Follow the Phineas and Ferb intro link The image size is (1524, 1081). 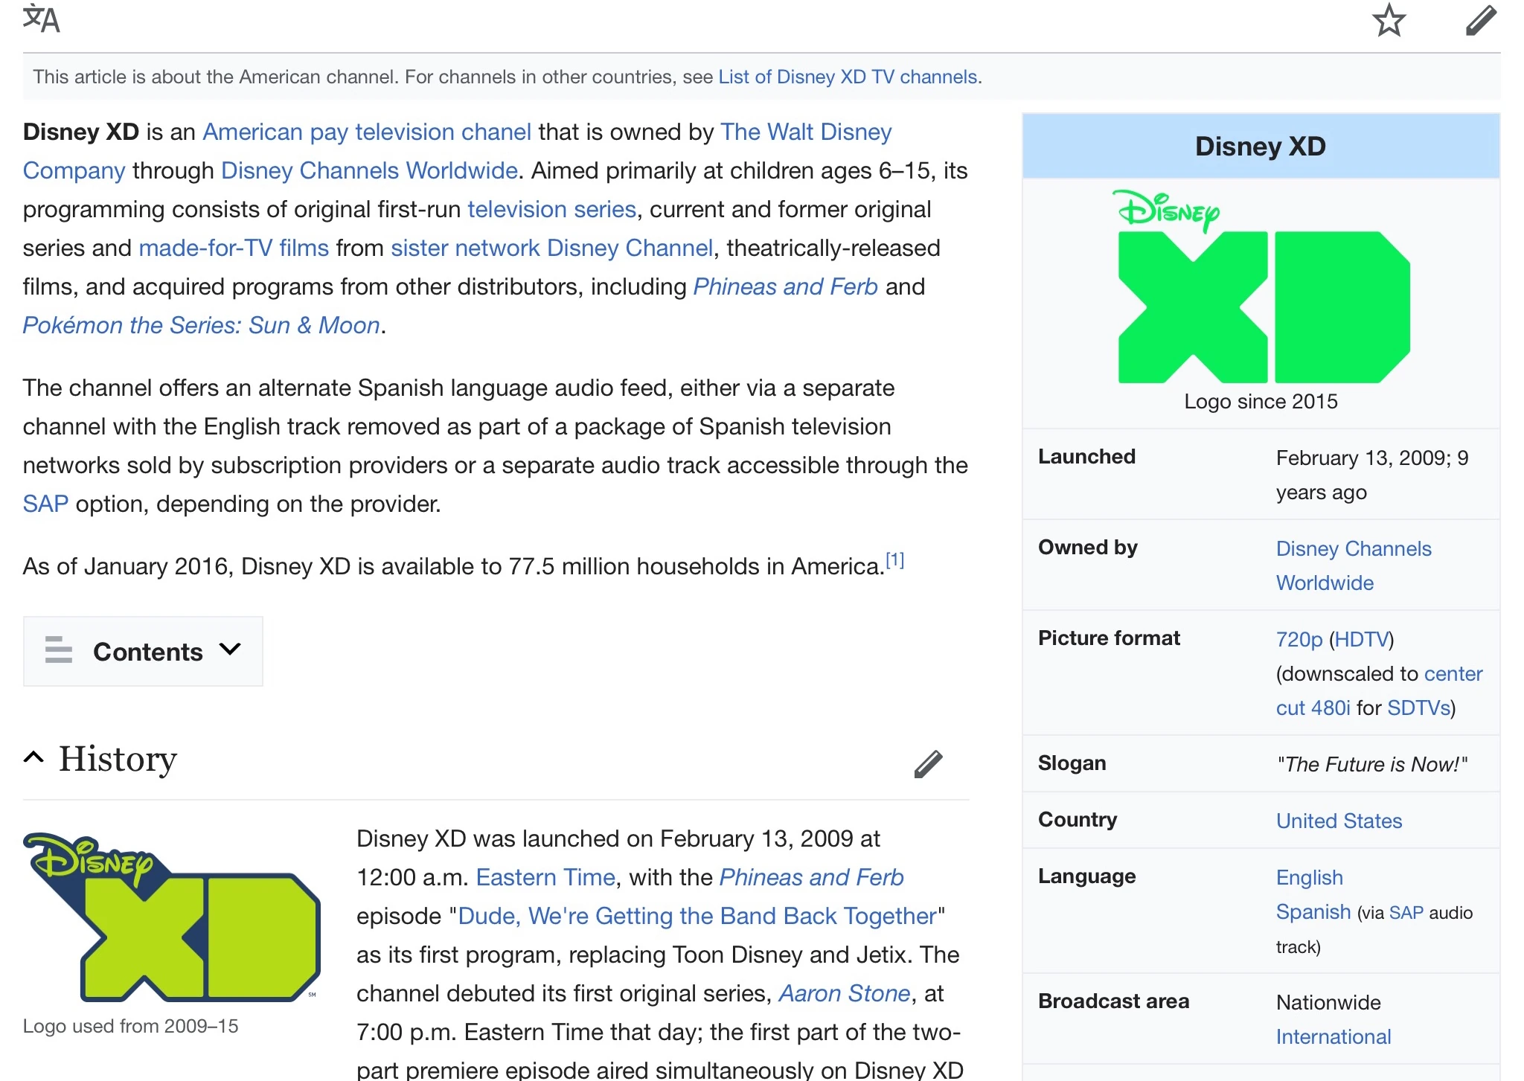(785, 287)
